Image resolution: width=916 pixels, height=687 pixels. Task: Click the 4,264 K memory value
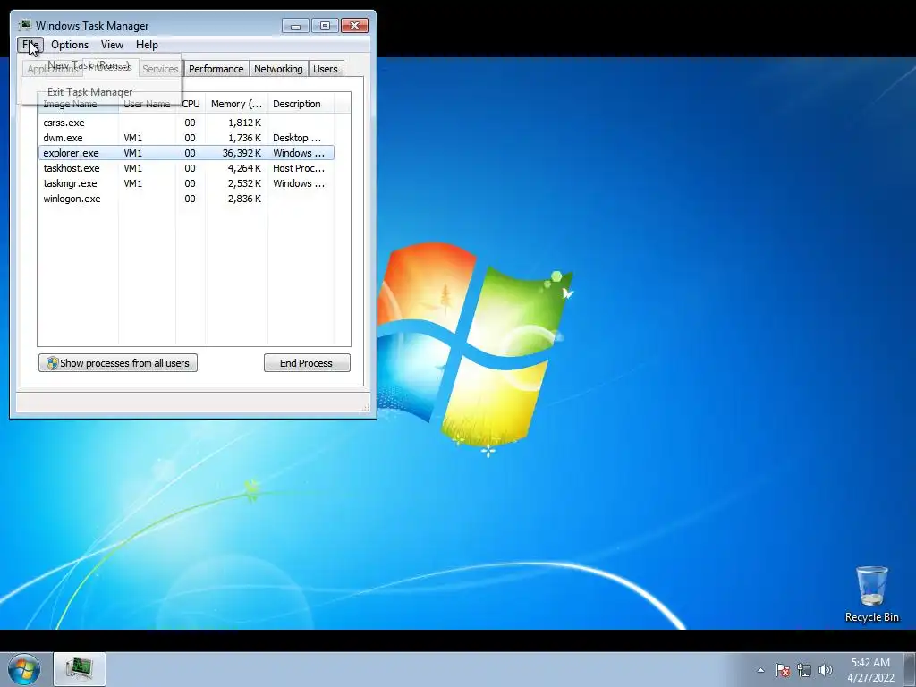(245, 168)
